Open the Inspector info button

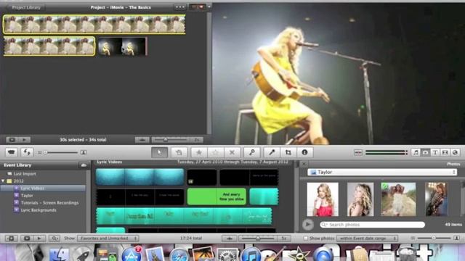[304, 152]
